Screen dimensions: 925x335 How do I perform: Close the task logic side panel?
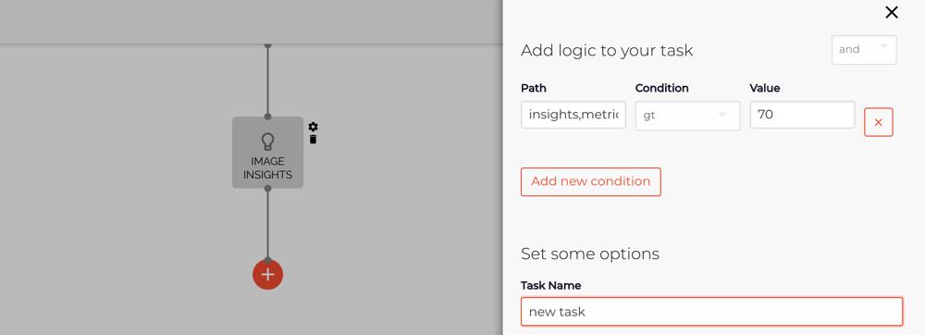tap(892, 12)
